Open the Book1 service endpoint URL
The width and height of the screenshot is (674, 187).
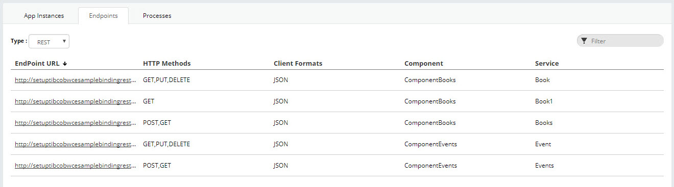click(76, 101)
